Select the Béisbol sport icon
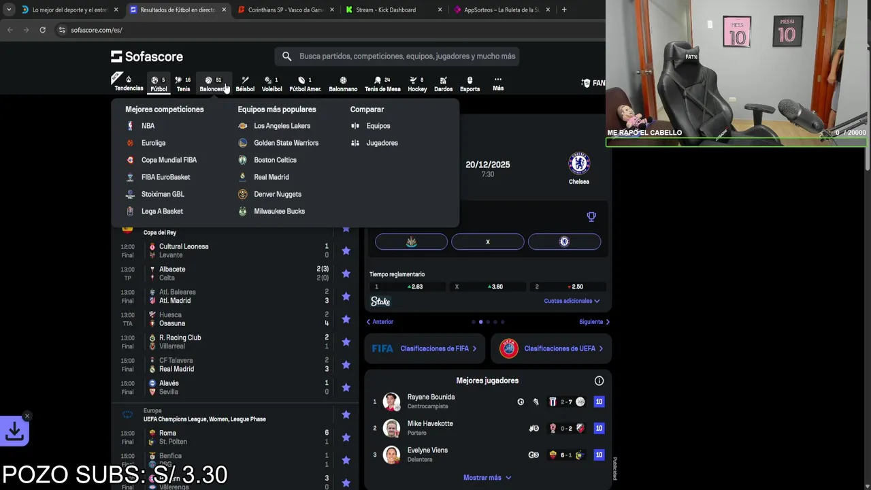The width and height of the screenshot is (871, 490). pyautogui.click(x=245, y=83)
